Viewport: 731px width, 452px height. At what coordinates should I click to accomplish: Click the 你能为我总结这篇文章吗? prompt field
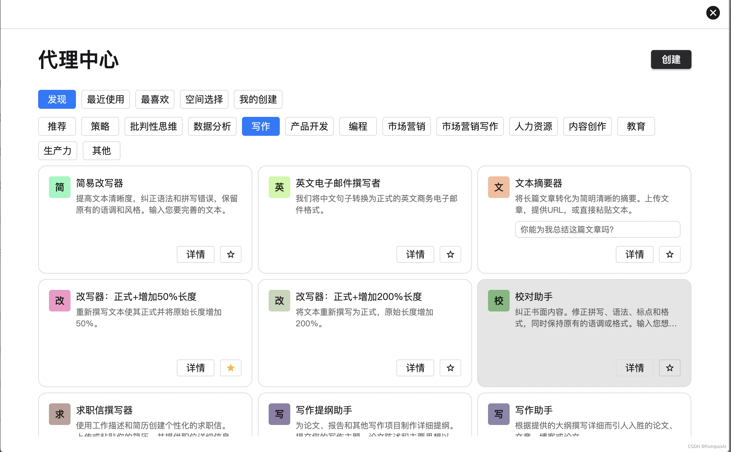(597, 230)
